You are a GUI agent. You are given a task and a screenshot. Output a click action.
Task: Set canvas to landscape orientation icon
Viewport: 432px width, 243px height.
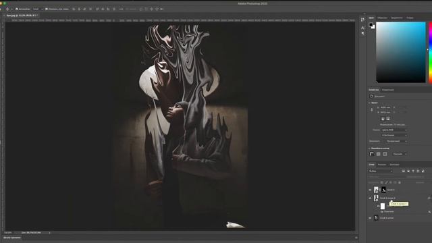coord(388,119)
